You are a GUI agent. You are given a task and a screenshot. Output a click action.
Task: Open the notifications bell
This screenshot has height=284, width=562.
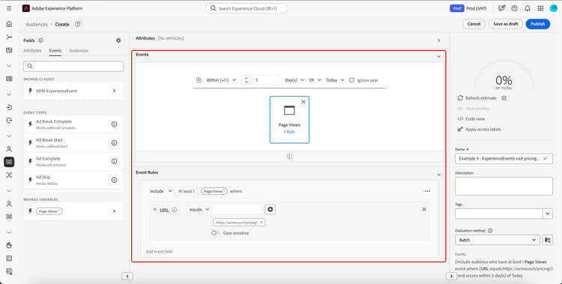pyautogui.click(x=528, y=8)
